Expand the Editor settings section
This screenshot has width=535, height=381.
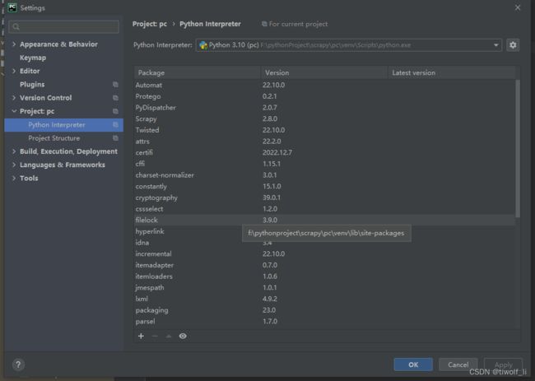click(x=14, y=71)
